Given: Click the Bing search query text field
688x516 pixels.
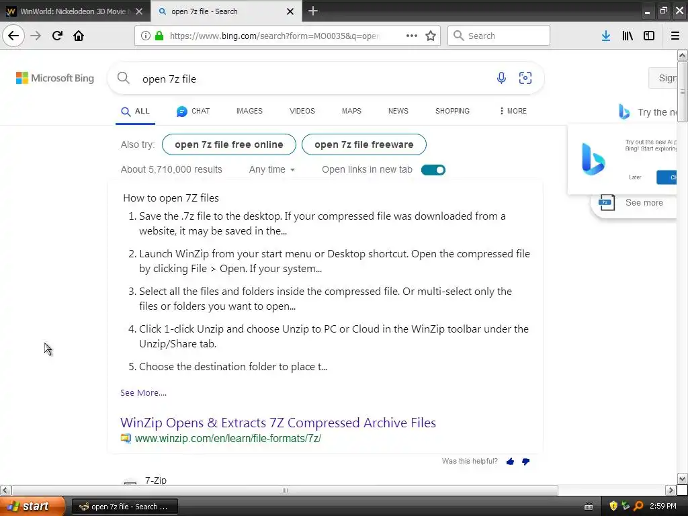Looking at the screenshot, I should pos(316,79).
